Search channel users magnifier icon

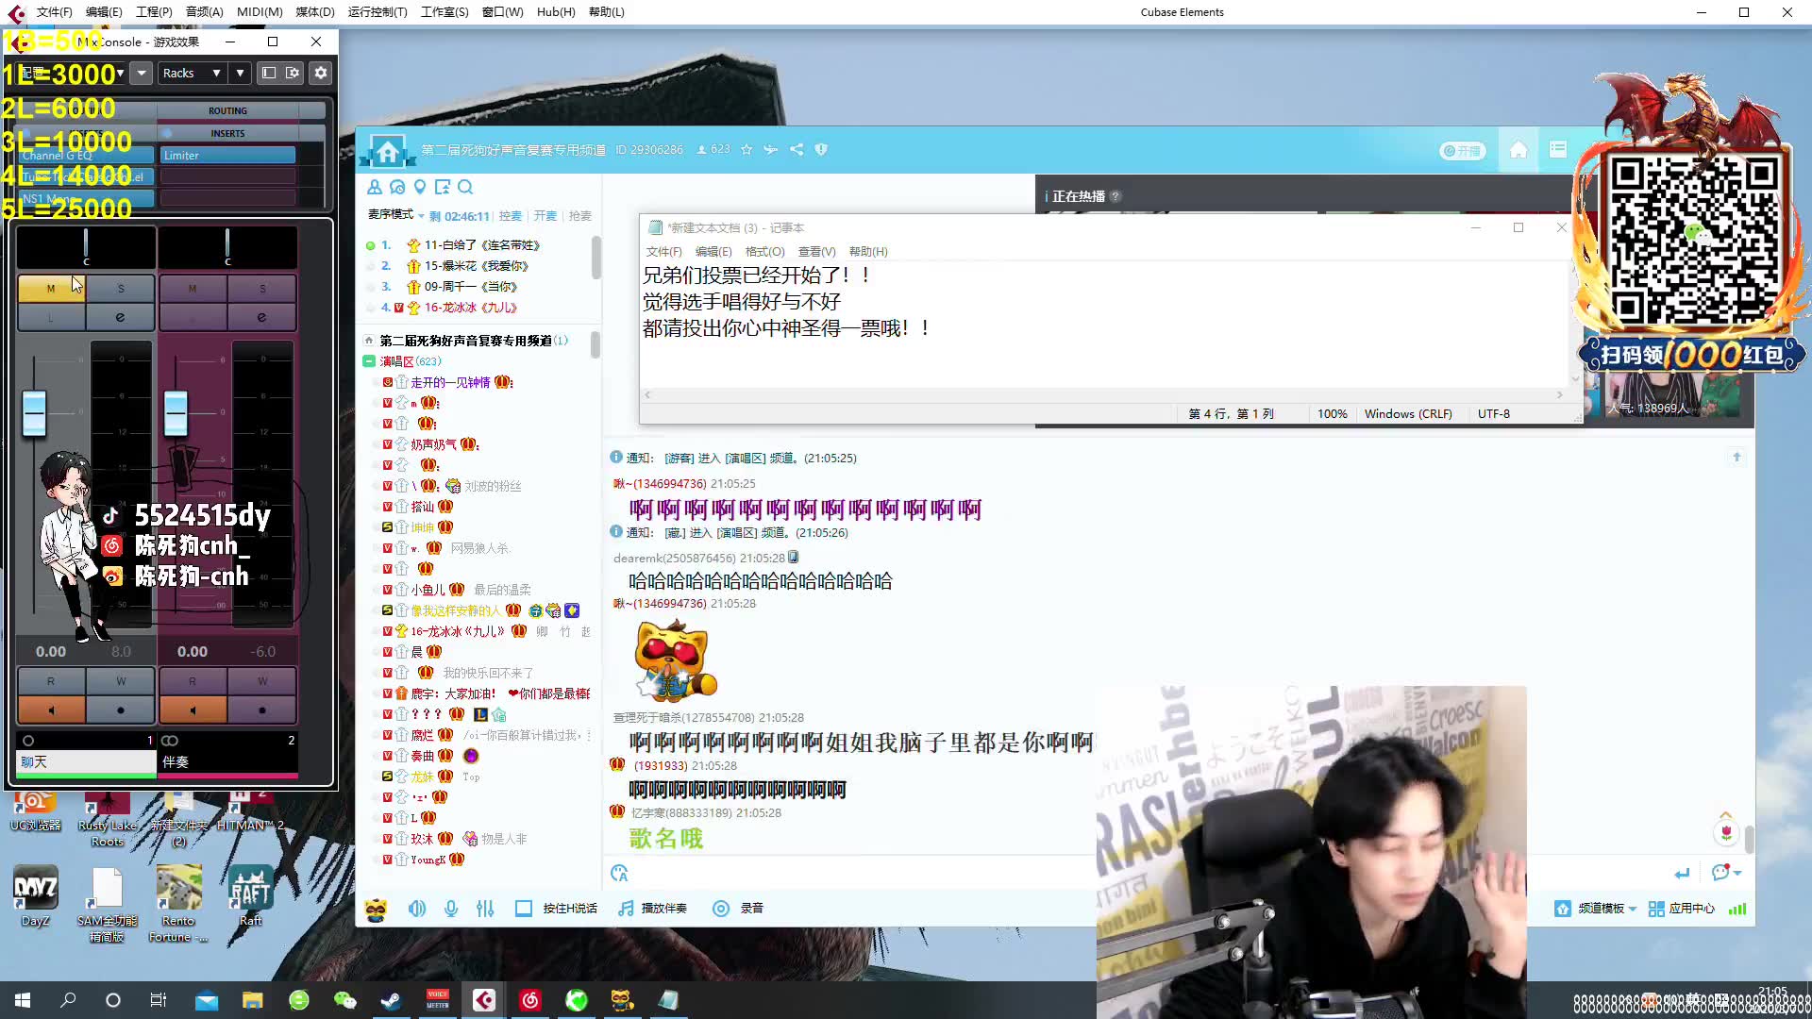pyautogui.click(x=465, y=187)
